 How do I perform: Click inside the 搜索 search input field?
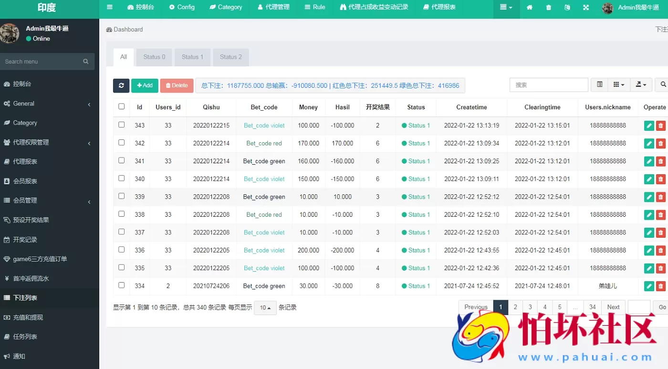tap(549, 84)
